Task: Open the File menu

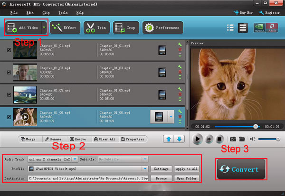Action: click(14, 13)
